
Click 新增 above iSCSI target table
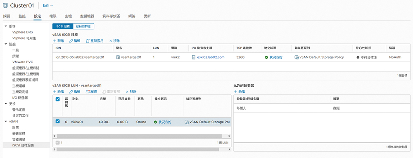(59, 41)
